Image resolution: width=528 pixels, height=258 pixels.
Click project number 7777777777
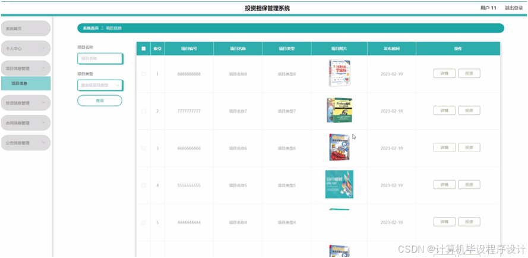[x=189, y=111]
